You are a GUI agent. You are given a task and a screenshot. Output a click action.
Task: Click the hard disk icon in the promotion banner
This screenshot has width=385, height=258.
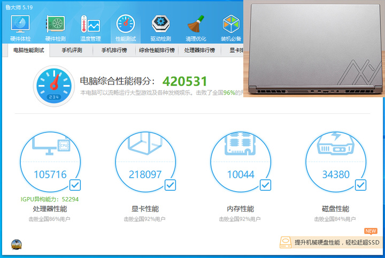coord(286,243)
